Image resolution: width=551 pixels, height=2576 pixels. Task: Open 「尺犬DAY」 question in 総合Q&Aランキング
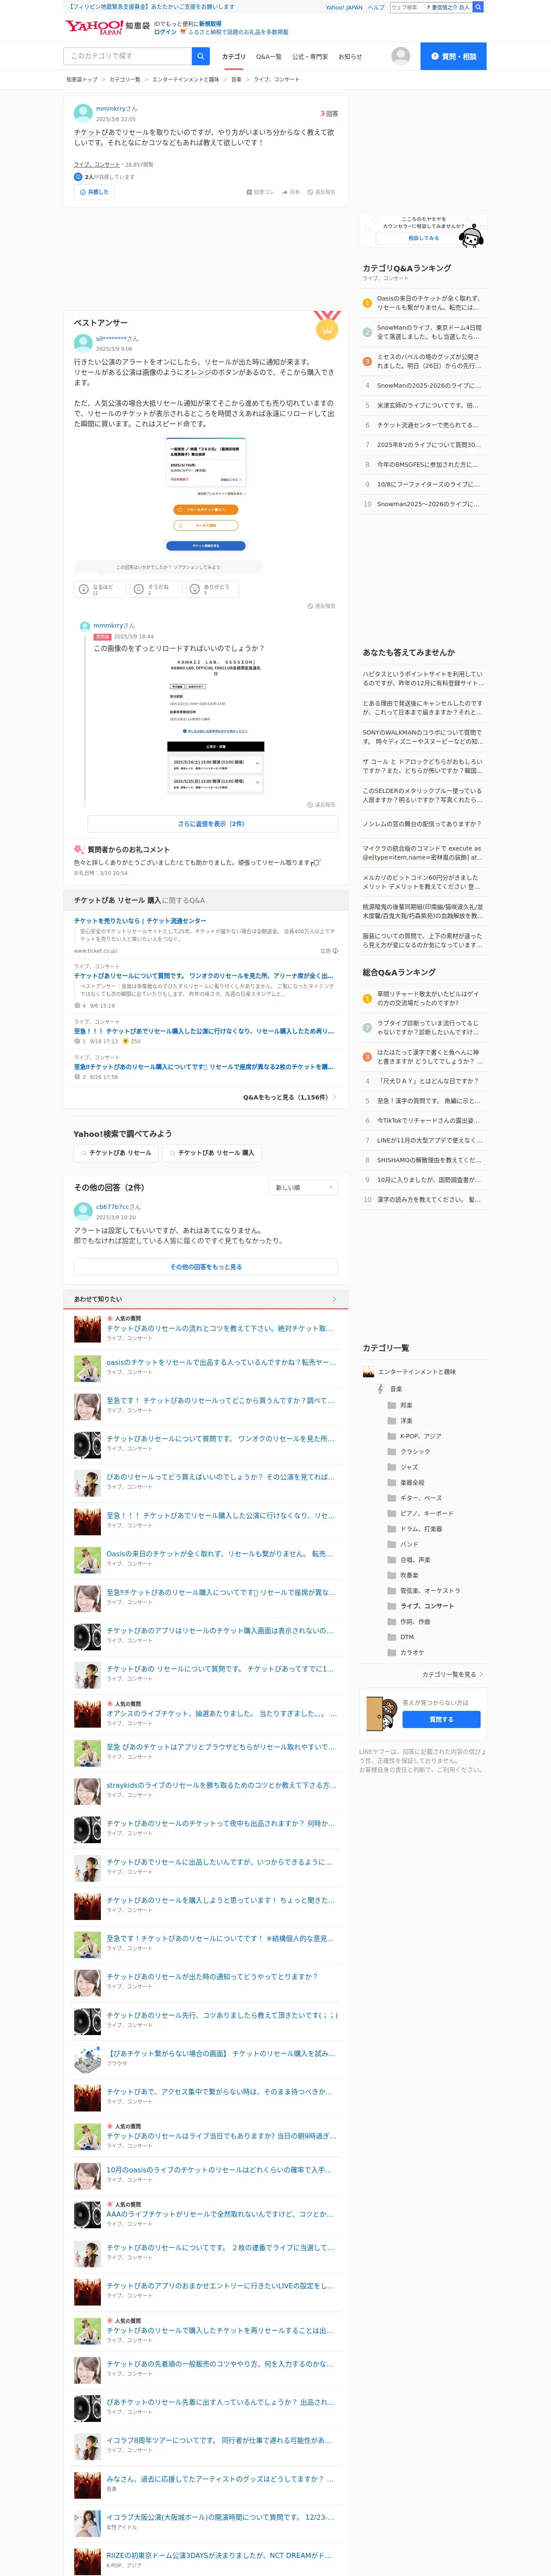click(x=428, y=1081)
